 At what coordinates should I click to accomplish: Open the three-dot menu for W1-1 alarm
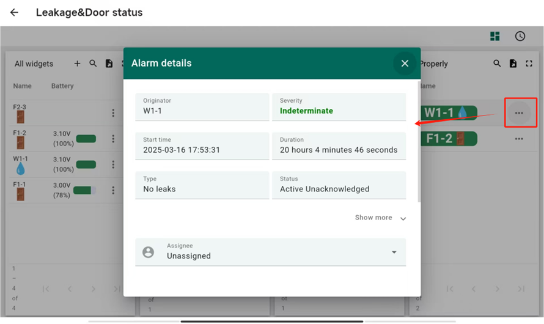point(519,113)
